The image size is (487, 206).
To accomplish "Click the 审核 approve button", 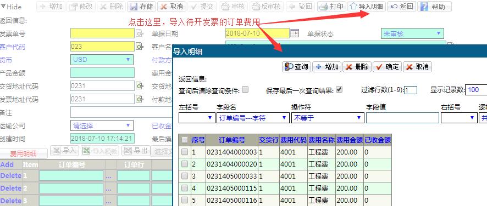I will 233,7.
